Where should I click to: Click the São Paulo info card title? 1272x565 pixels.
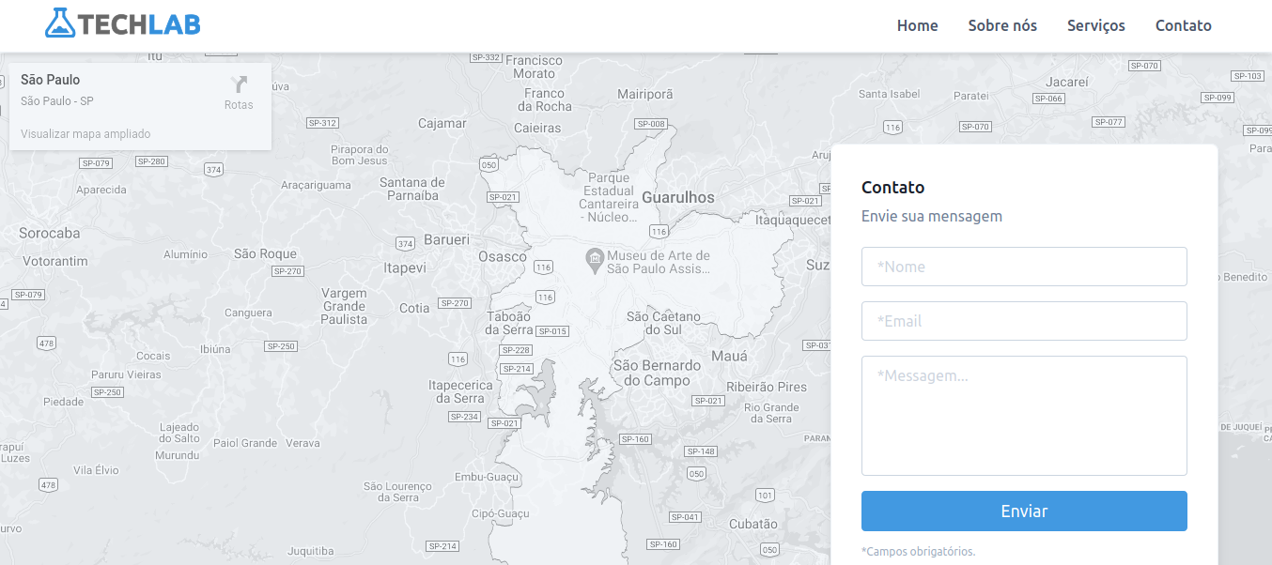point(50,79)
